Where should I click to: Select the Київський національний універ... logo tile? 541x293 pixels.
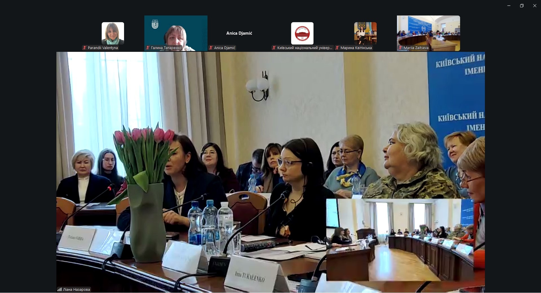(302, 33)
